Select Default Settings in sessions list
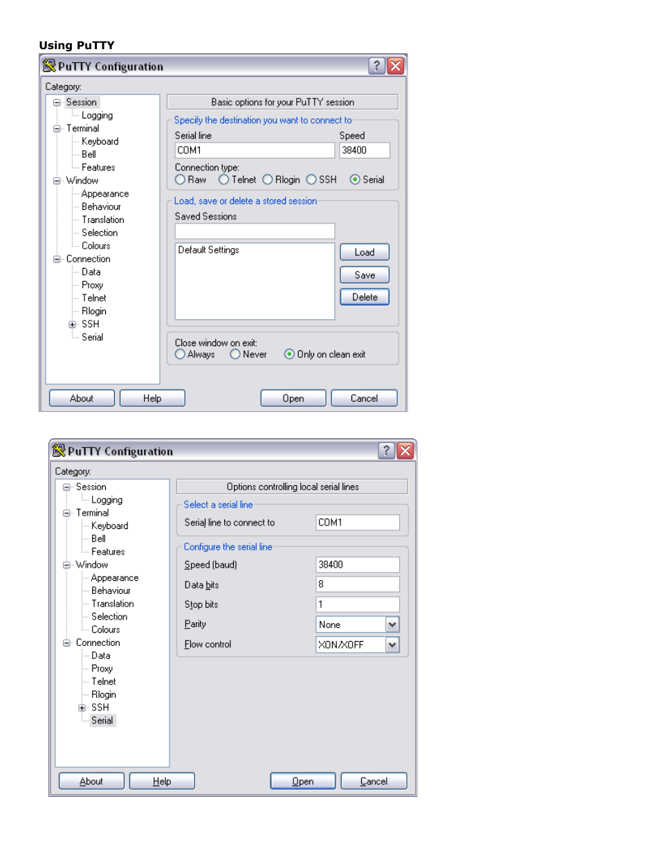660x855 pixels. [209, 250]
